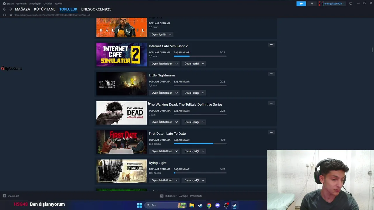Expand Oyun İstatistikleri for Dying Light

tap(165, 180)
